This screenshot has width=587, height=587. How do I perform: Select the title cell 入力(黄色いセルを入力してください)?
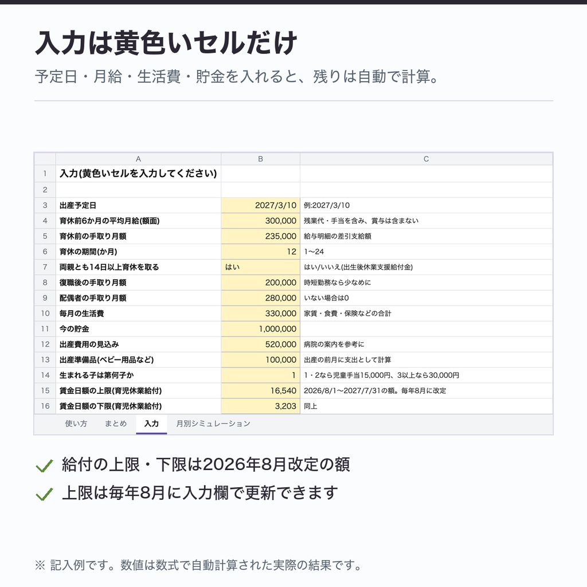coord(138,173)
